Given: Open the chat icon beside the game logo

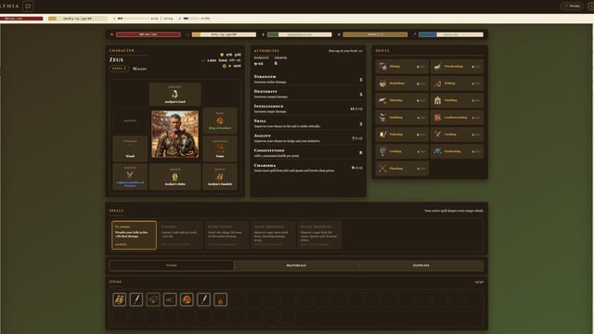Looking at the screenshot, I should point(28,6).
